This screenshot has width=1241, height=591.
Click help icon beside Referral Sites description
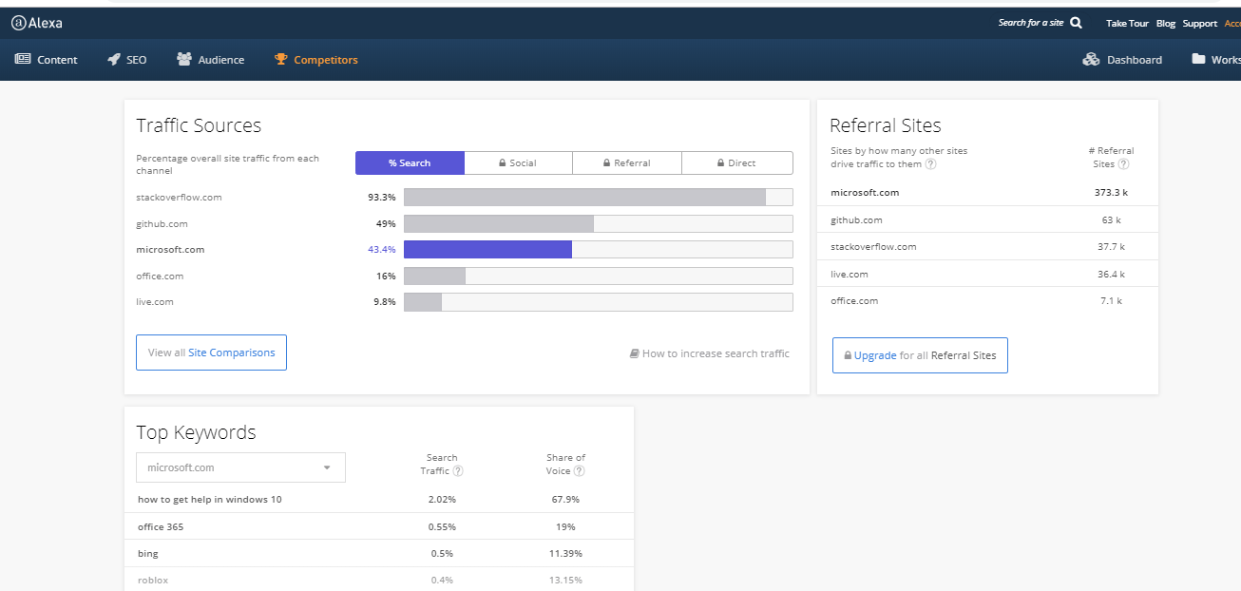click(931, 163)
